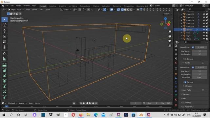210x118 pixels.
Task: Open Keying popover in timeline
Action: [x=23, y=103]
